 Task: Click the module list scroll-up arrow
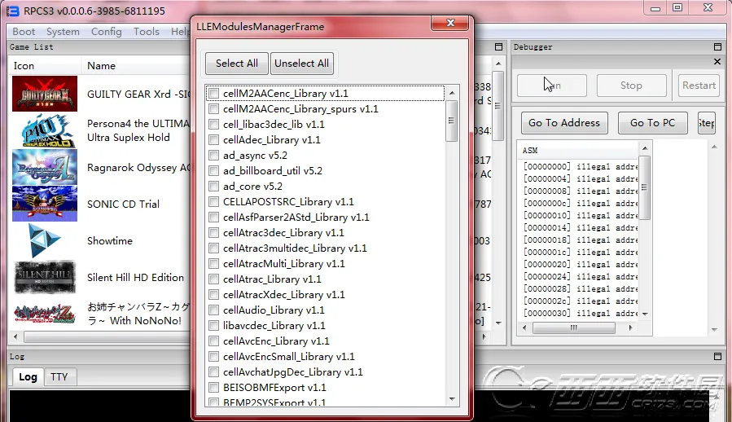pos(452,93)
